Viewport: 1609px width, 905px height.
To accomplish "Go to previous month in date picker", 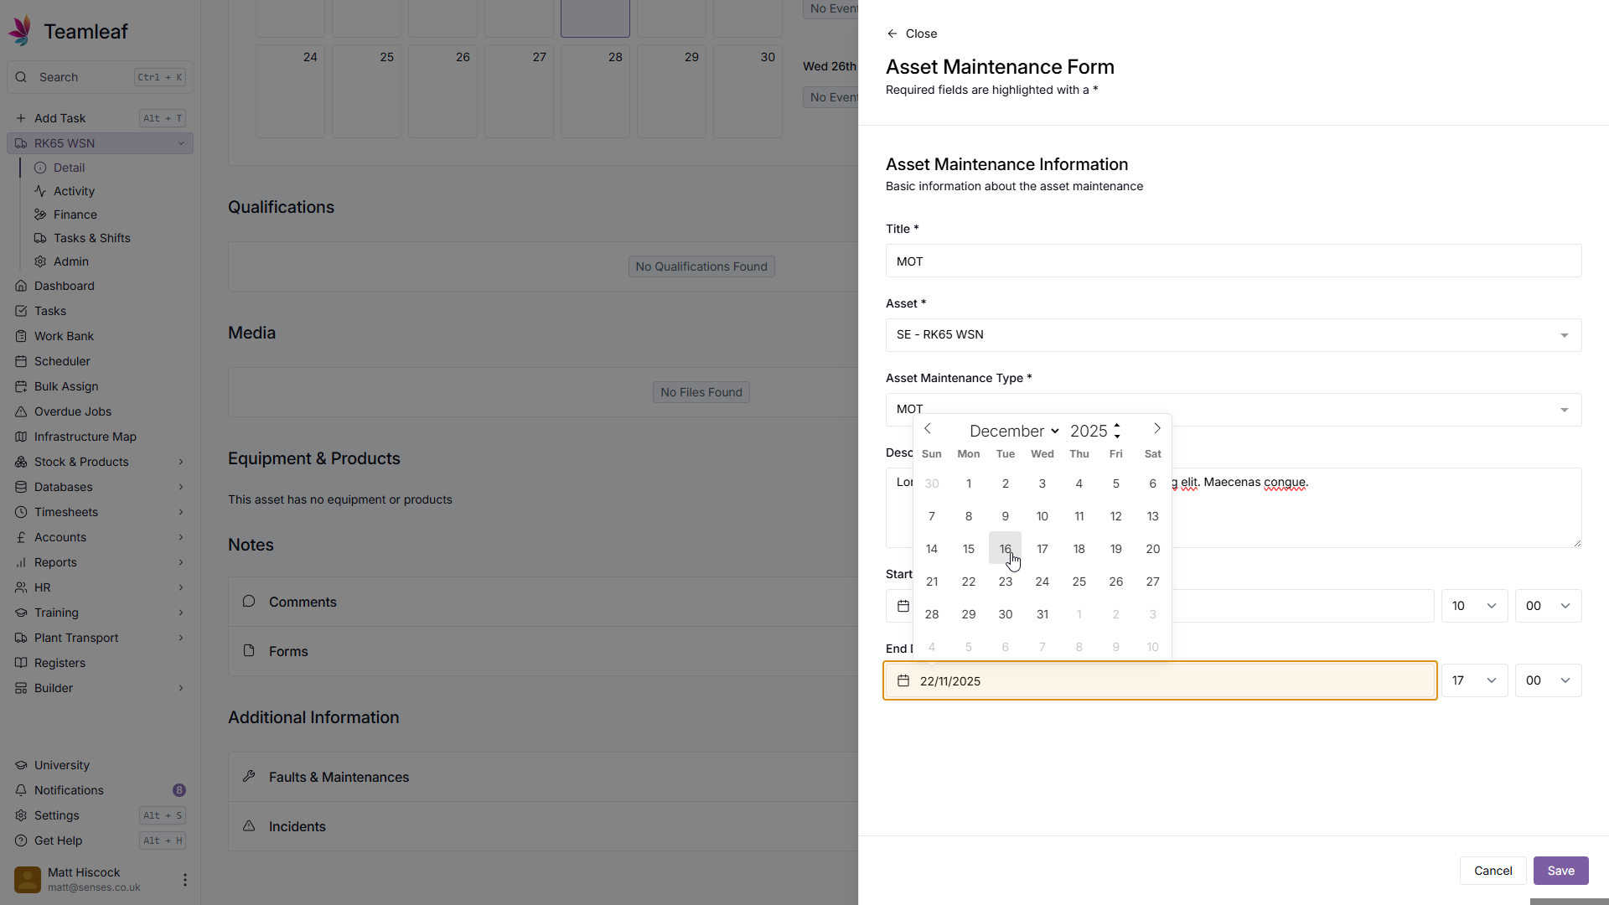I will (928, 429).
